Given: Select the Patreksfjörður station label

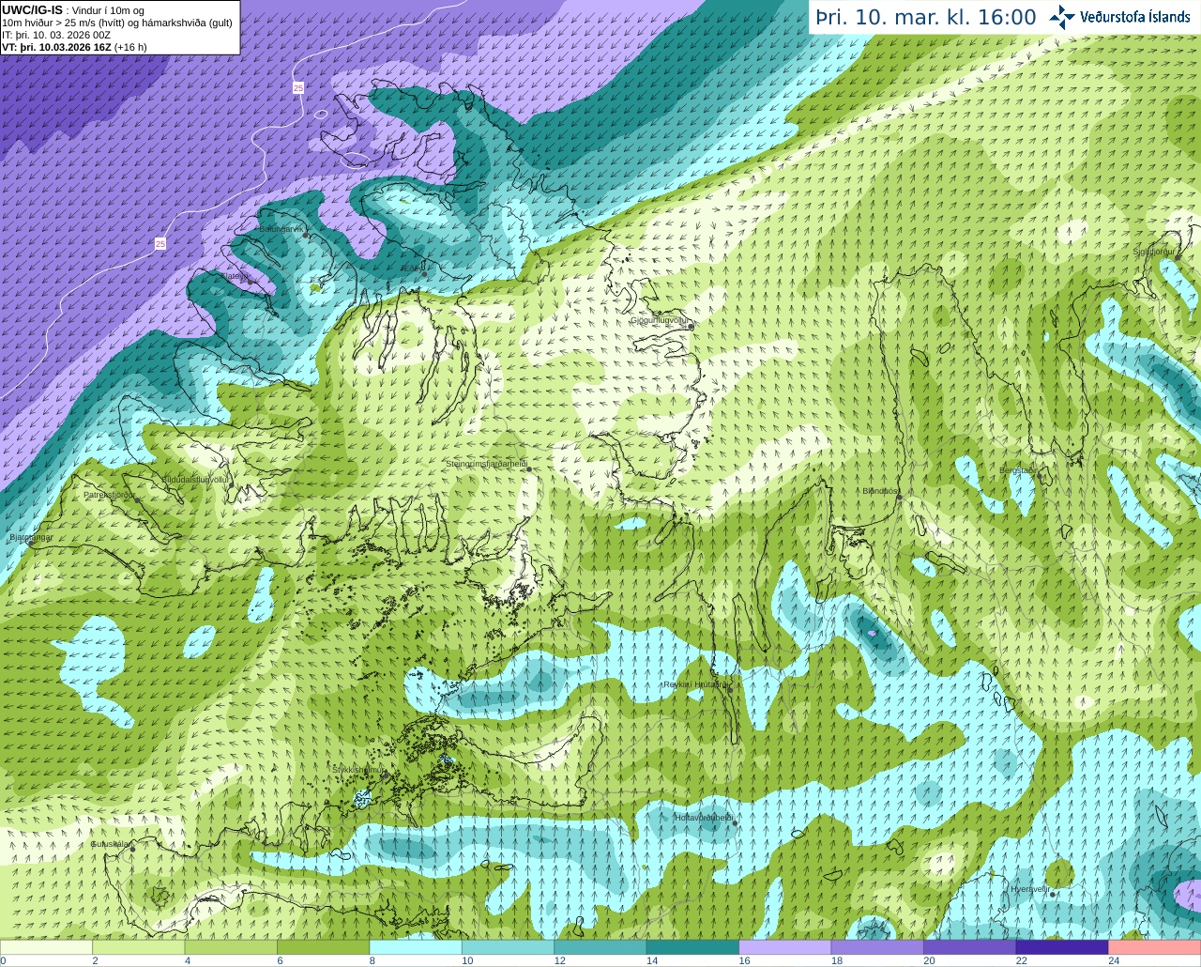Looking at the screenshot, I should pos(109,494).
